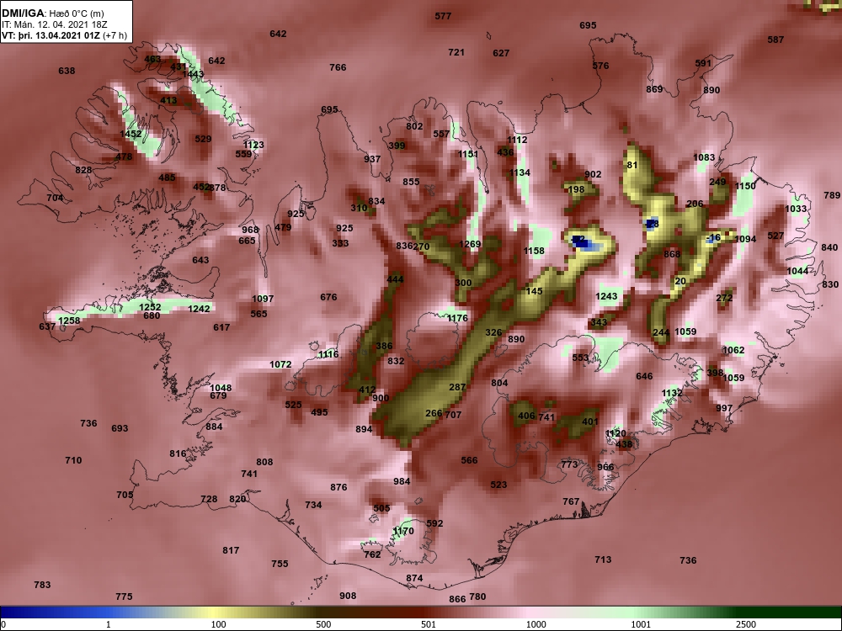Click the value 704
The height and width of the screenshot is (631, 842).
click(x=55, y=198)
